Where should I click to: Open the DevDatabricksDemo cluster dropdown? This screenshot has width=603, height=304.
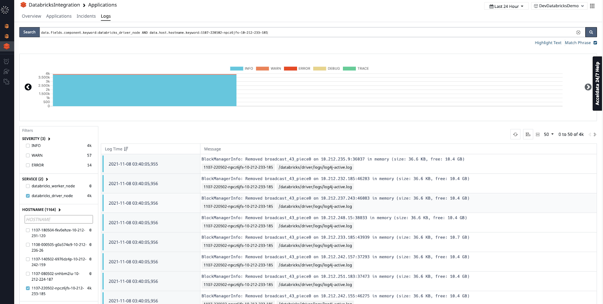pyautogui.click(x=559, y=6)
